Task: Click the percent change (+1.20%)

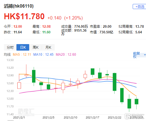Action: click(x=73, y=18)
